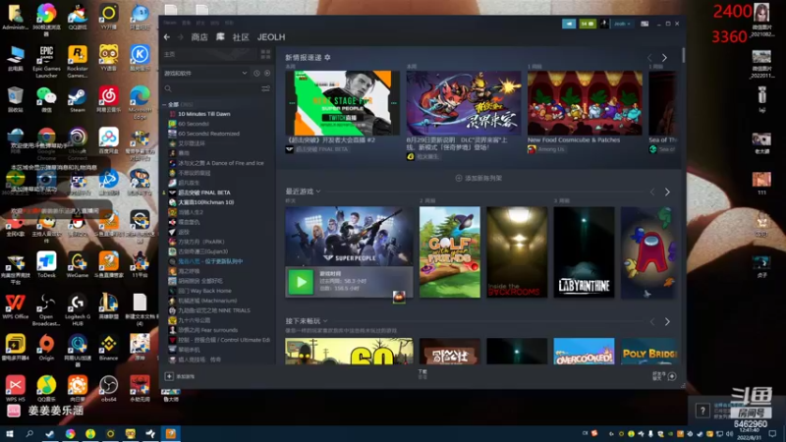Viewport: 786px width, 442px height.
Task: Open taskbar search magnifier
Action: click(29, 433)
